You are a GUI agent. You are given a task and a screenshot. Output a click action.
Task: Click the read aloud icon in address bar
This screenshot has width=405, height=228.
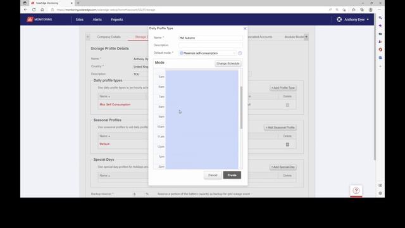[330, 10]
